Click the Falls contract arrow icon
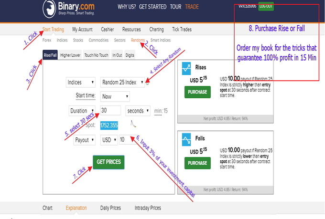This screenshot has width=325, height=219. (186, 139)
